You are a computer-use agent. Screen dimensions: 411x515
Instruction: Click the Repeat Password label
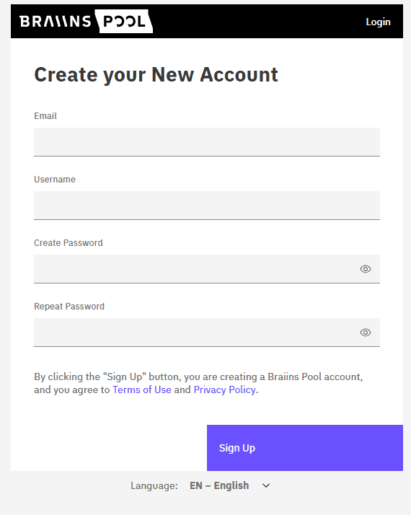pyautogui.click(x=69, y=306)
